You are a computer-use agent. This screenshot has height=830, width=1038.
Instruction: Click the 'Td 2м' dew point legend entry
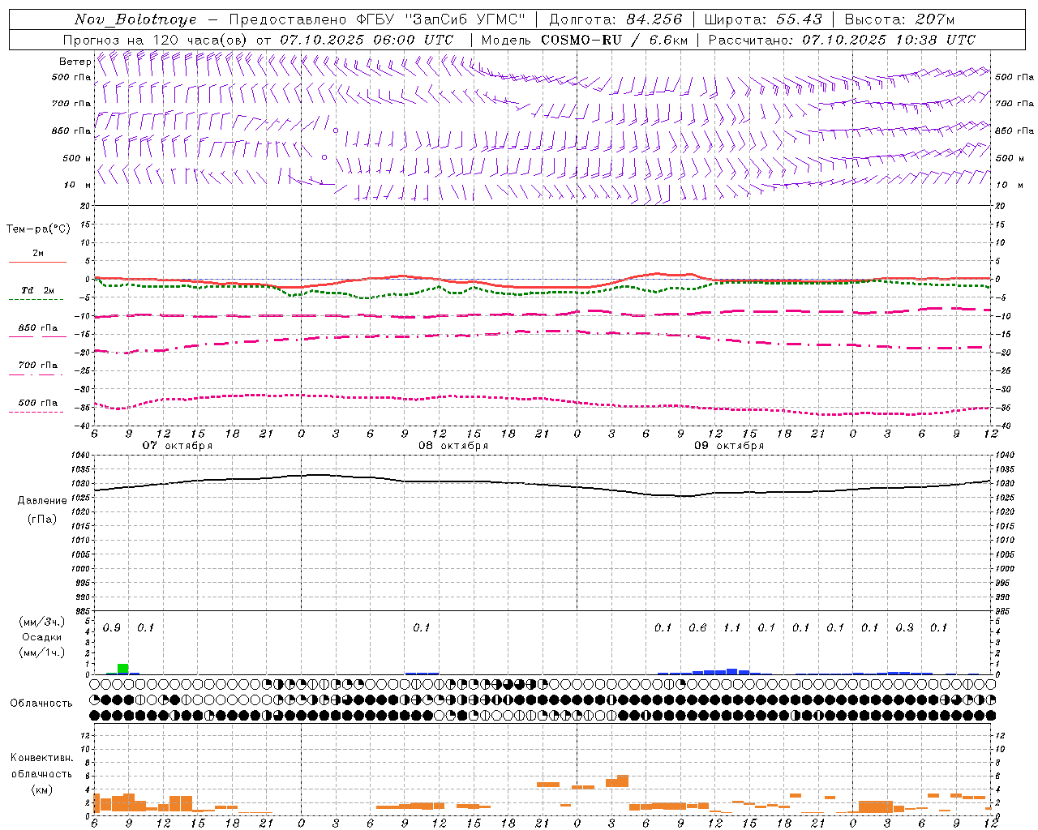pyautogui.click(x=38, y=290)
